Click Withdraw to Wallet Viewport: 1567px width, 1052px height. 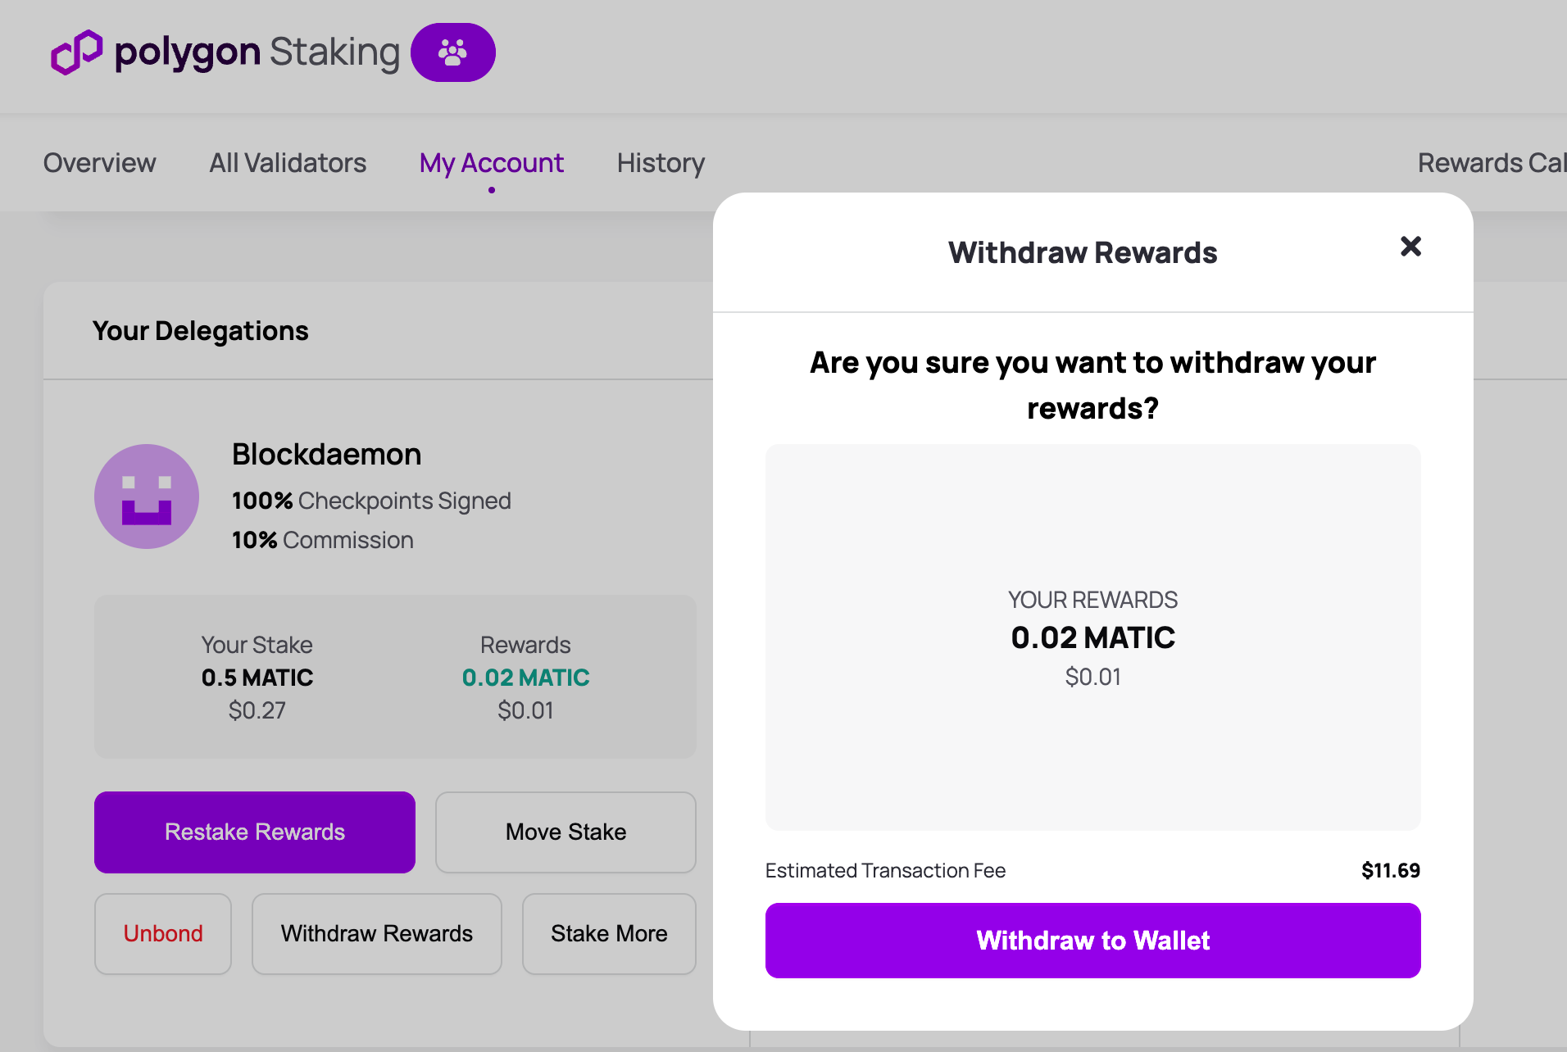coord(1092,941)
